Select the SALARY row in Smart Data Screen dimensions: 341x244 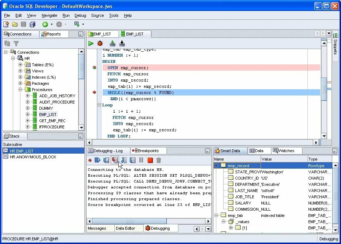[273, 203]
